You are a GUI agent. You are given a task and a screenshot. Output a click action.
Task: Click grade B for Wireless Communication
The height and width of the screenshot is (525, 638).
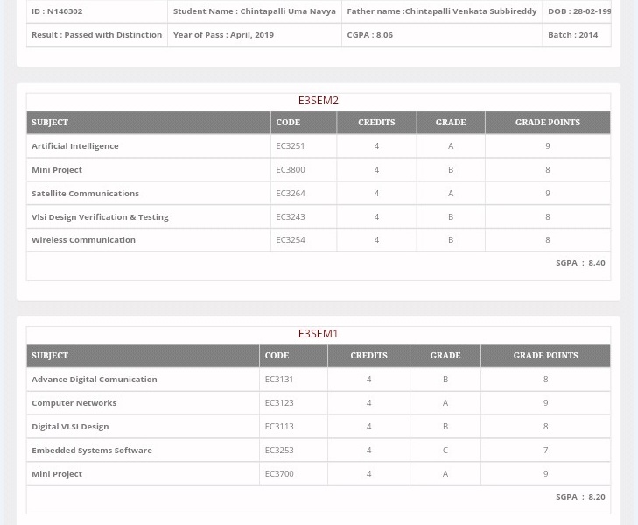[451, 240]
